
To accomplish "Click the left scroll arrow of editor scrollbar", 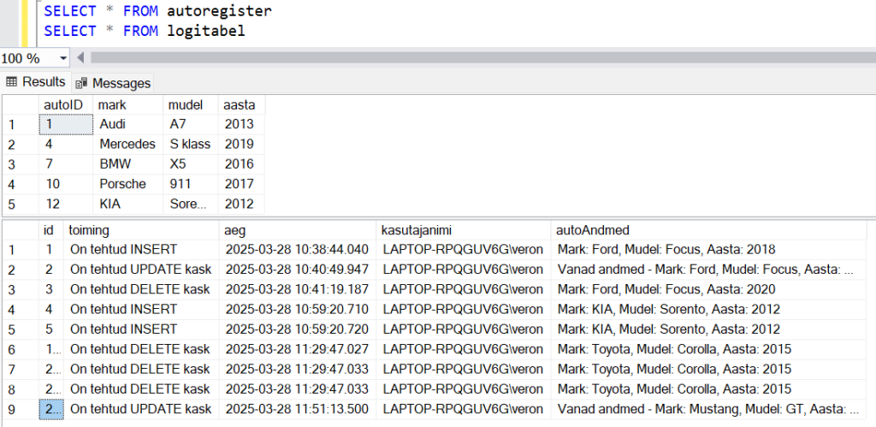I will tap(80, 57).
